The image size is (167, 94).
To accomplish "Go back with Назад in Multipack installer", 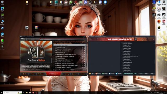I will (x=66, y=74).
